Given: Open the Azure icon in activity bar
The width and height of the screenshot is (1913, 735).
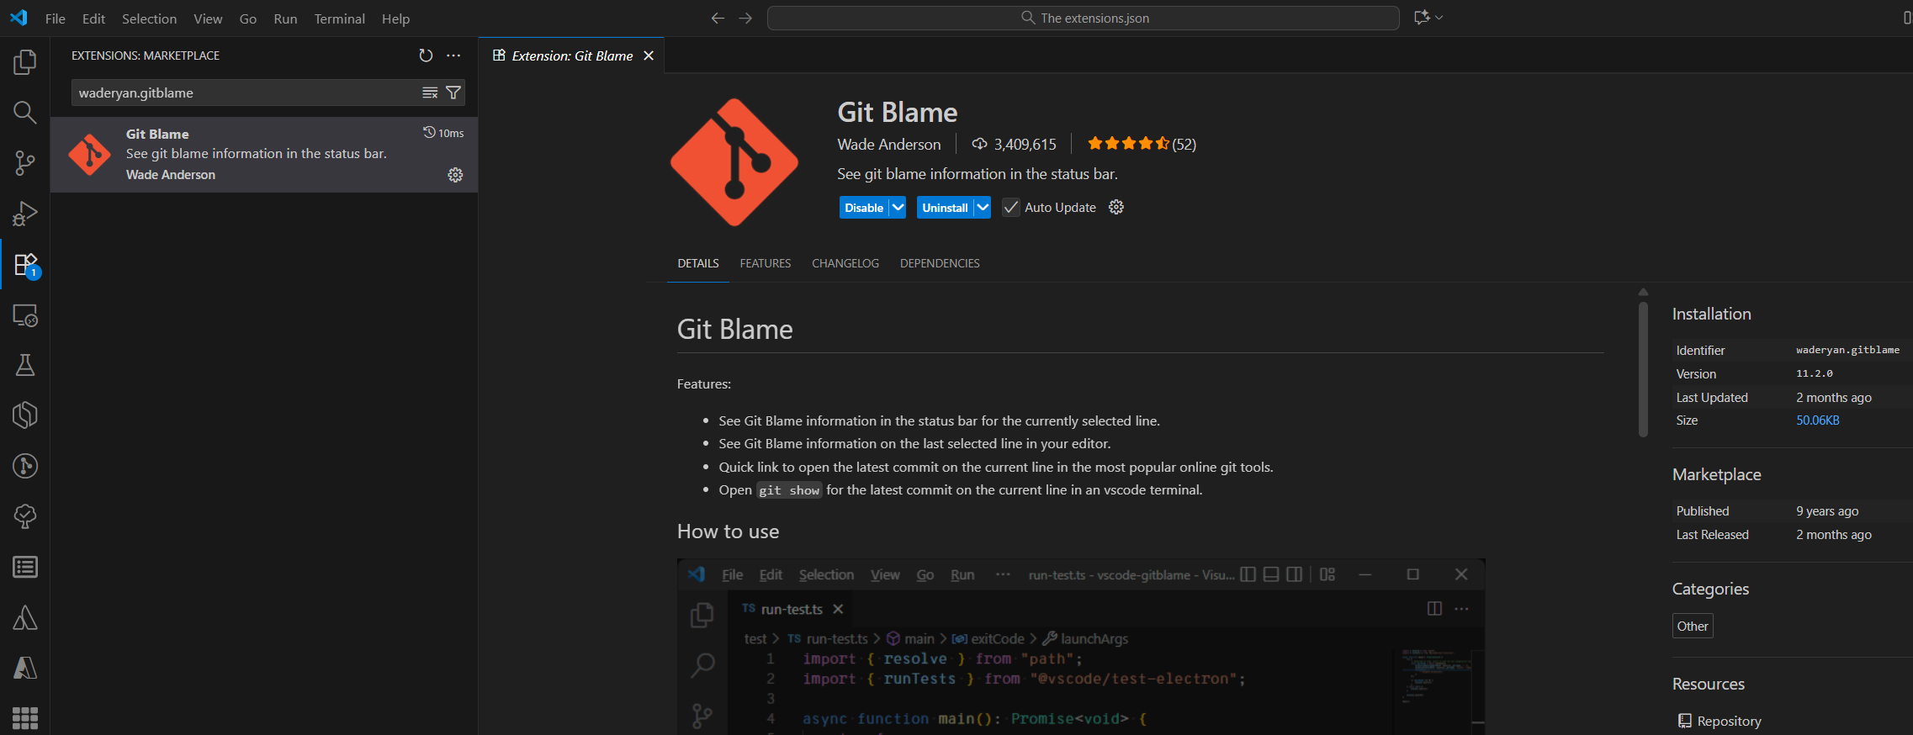Looking at the screenshot, I should coord(25,668).
